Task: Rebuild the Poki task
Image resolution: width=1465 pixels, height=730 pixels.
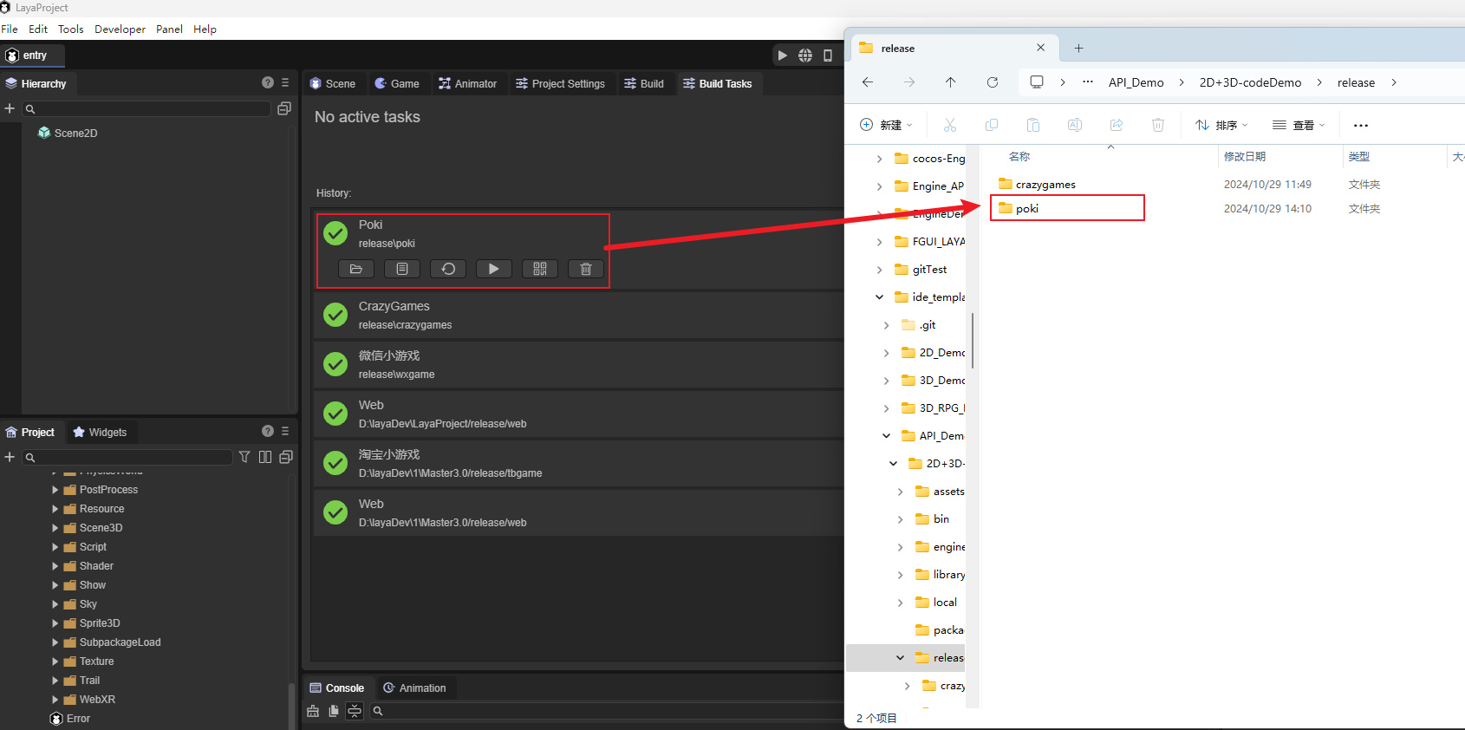Action: (x=448, y=269)
